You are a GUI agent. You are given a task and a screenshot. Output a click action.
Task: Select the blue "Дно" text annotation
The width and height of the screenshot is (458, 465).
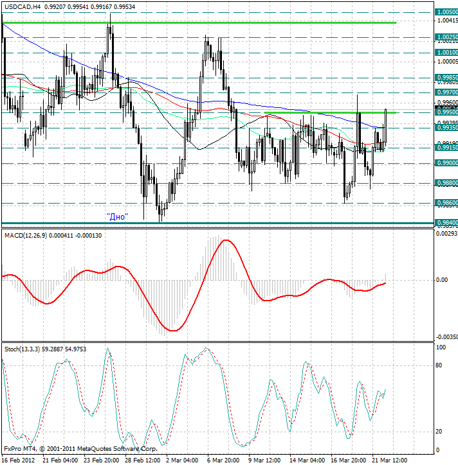[117, 217]
